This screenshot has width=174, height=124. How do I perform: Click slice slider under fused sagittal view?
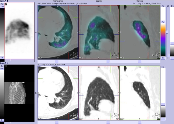(x=108, y=61)
